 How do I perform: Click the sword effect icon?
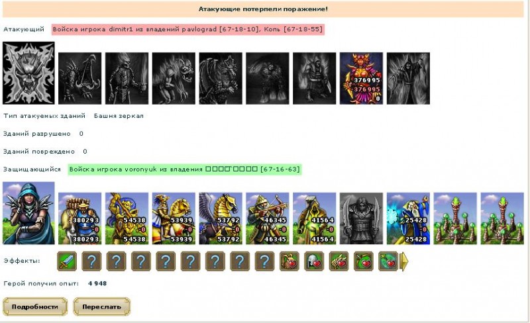click(67, 261)
